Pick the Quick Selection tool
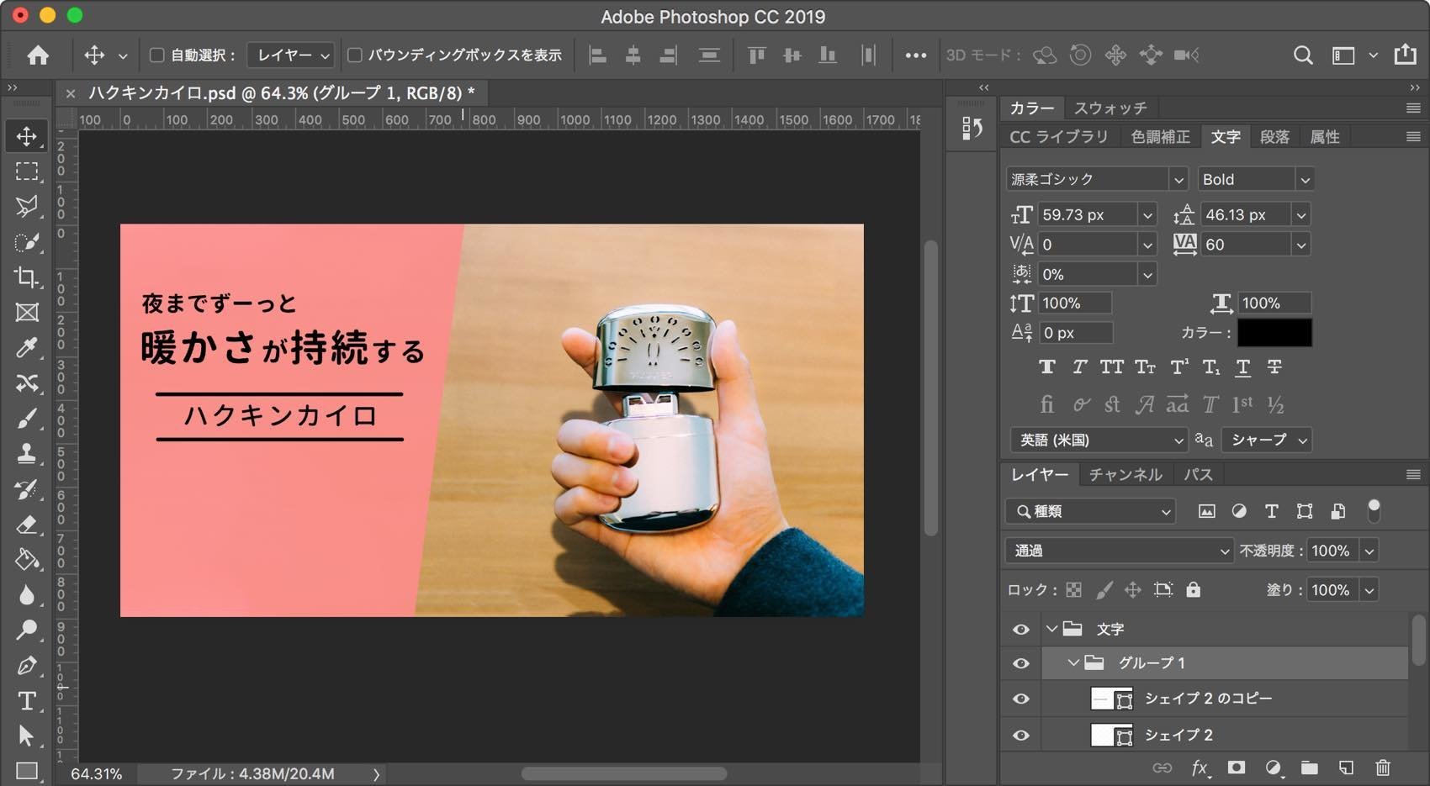Image resolution: width=1430 pixels, height=786 pixels. 27,242
